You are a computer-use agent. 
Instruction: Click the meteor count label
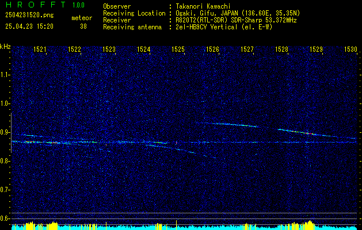click(x=82, y=18)
